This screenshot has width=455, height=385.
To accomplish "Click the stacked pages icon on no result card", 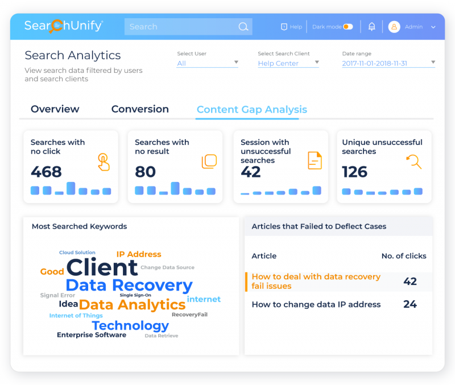I will click(x=209, y=162).
